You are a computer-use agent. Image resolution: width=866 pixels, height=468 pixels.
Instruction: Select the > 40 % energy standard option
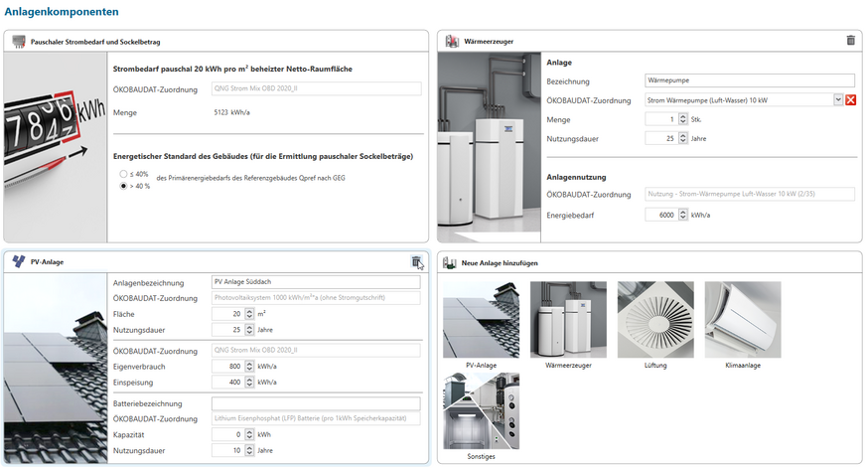coord(124,186)
